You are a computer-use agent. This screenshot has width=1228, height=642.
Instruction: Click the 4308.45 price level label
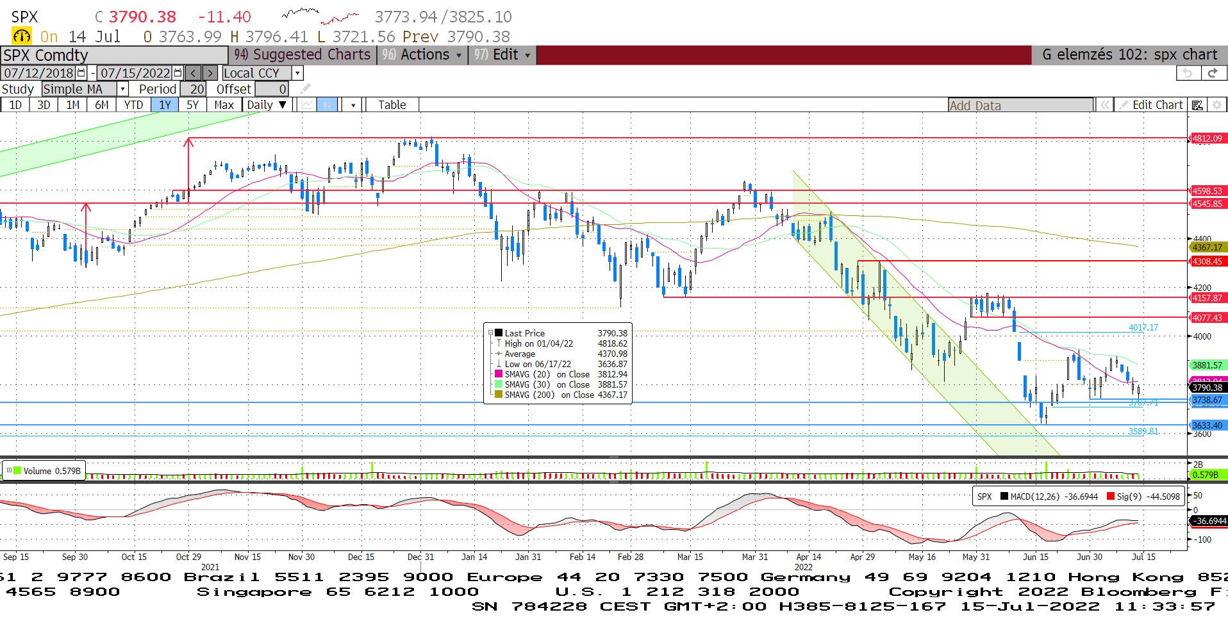pos(1207,261)
